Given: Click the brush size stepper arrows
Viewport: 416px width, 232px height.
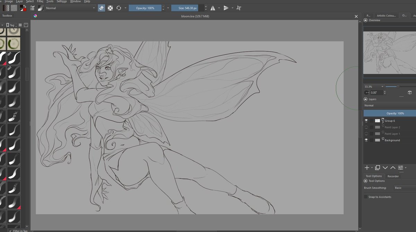Looking at the screenshot, I should tap(206, 8).
